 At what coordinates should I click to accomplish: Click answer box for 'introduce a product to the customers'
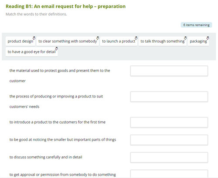[x=169, y=122]
